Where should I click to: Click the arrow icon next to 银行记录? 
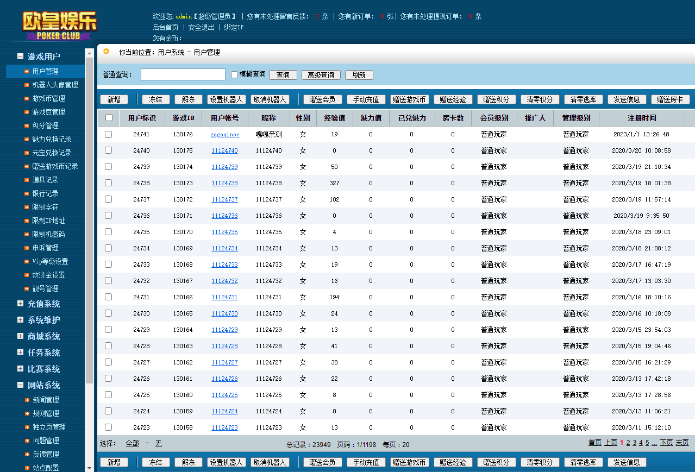[x=27, y=193]
